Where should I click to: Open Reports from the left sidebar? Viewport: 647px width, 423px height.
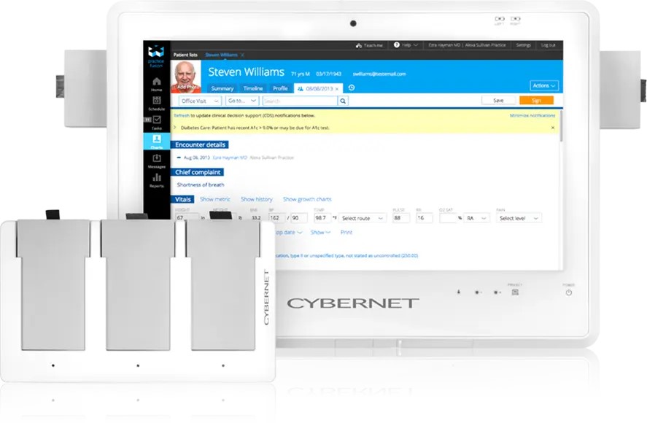[156, 180]
